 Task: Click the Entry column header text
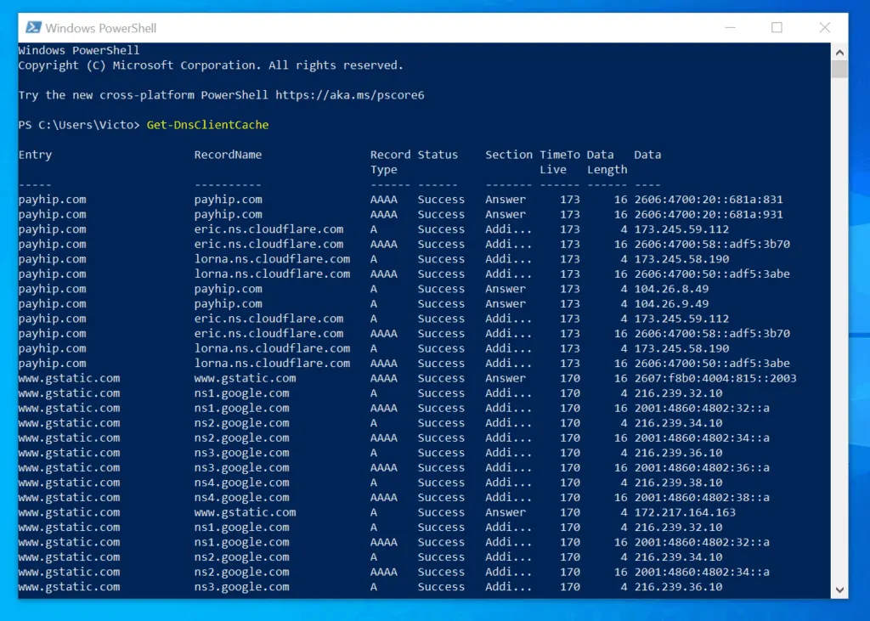[x=36, y=154]
